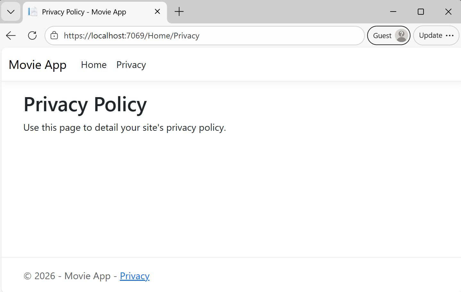Viewport: 461px width, 292px height.
Task: Click the Guest account button
Action: [x=389, y=35]
